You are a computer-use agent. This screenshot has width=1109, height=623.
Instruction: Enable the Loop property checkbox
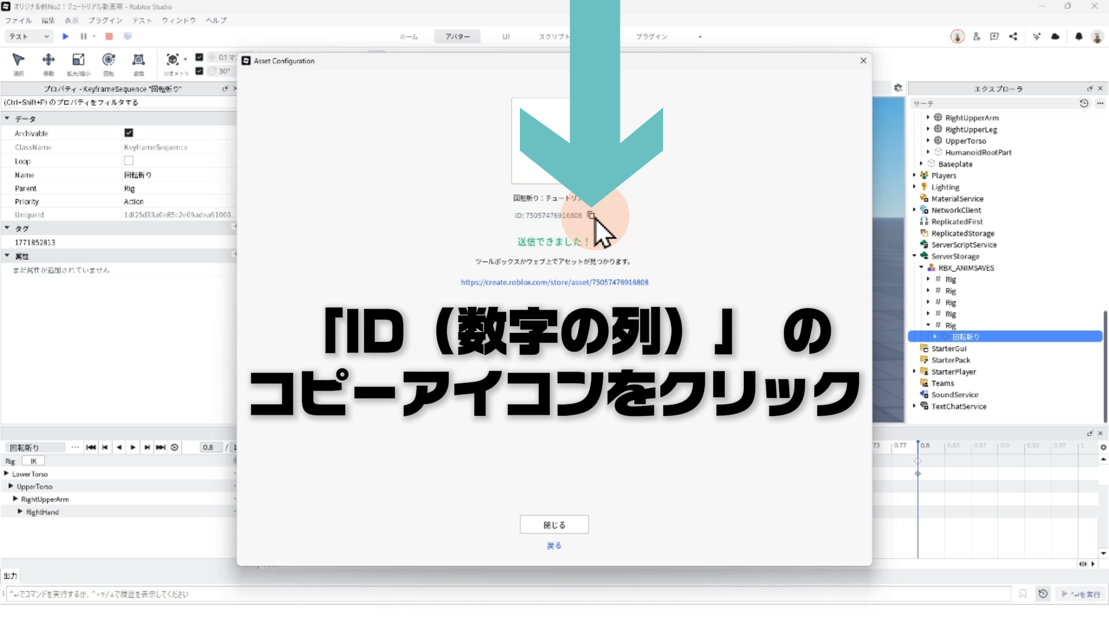[129, 161]
